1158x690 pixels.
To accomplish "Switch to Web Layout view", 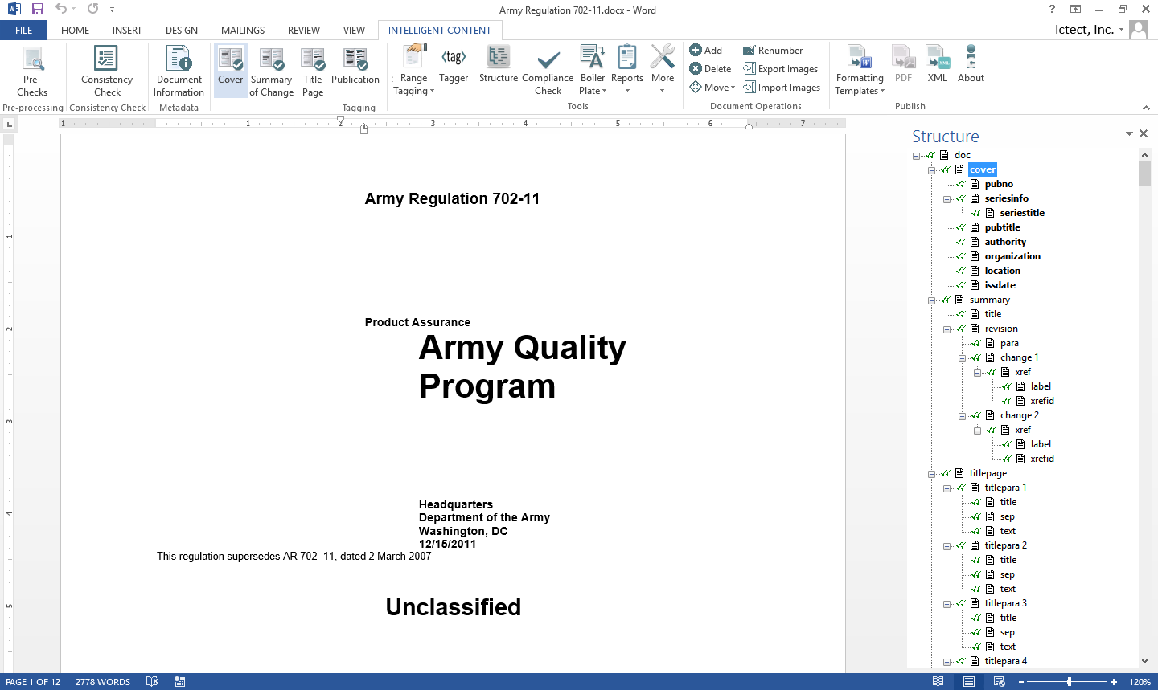I will (x=1000, y=681).
